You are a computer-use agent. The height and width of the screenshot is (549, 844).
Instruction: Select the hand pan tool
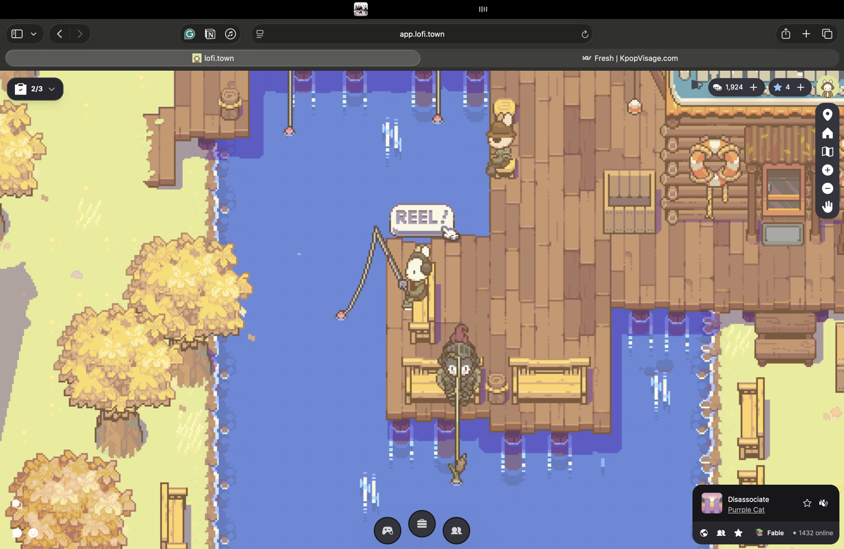(x=827, y=207)
